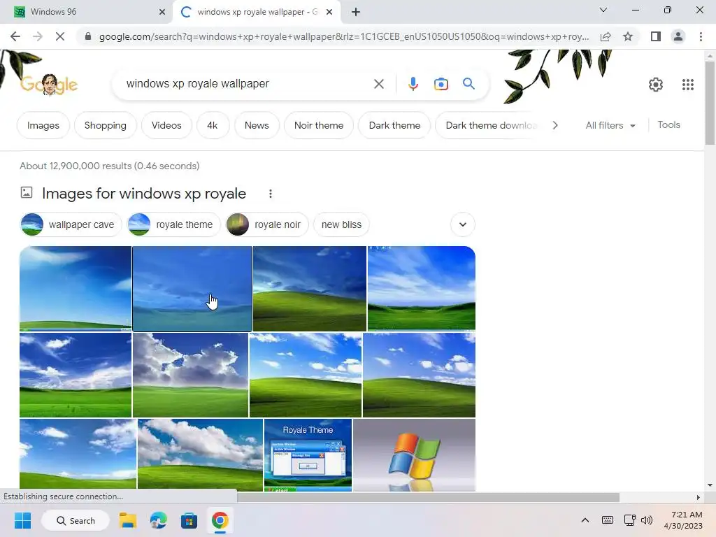This screenshot has width=716, height=537.
Task: Click the address bar URL
Action: pyautogui.click(x=344, y=36)
